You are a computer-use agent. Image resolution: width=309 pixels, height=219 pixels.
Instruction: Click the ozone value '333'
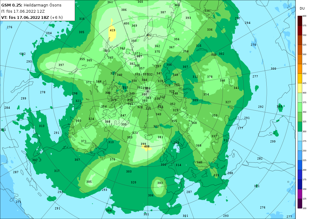click(216, 175)
